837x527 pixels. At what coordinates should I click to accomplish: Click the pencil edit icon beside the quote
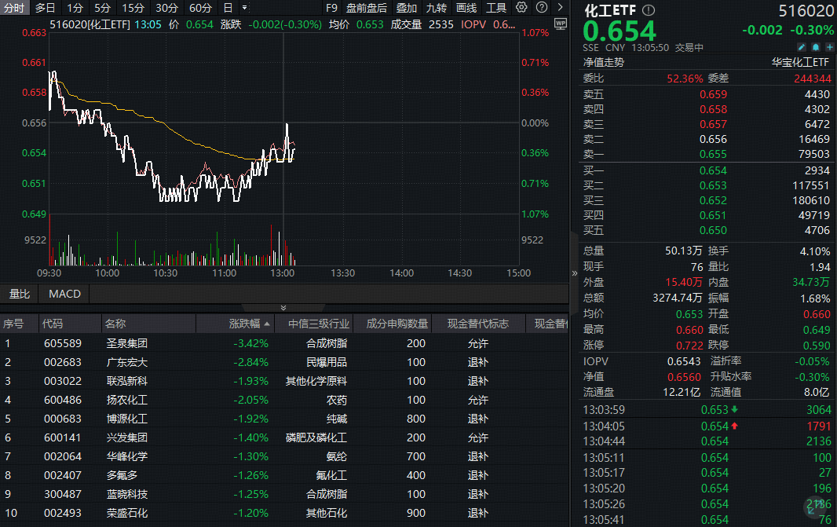(x=802, y=47)
